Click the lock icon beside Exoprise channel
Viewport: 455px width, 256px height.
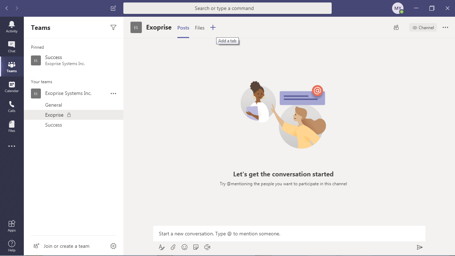69,115
